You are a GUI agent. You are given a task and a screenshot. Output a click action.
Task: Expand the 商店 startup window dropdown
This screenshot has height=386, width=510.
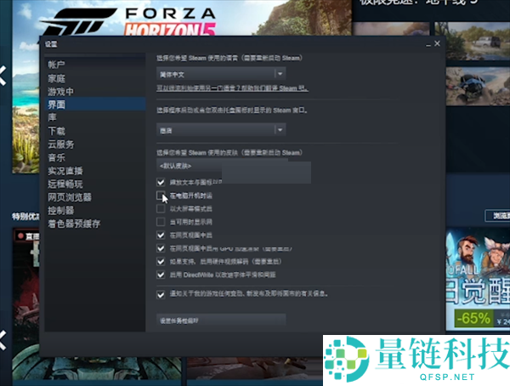click(221, 129)
